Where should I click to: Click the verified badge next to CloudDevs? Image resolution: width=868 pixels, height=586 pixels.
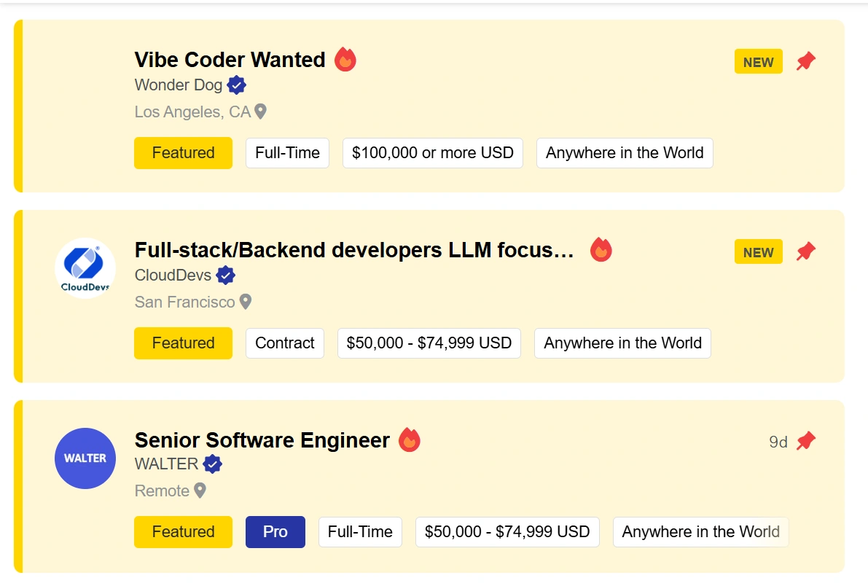226,276
